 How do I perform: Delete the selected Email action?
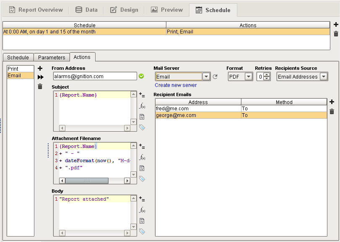point(40,87)
